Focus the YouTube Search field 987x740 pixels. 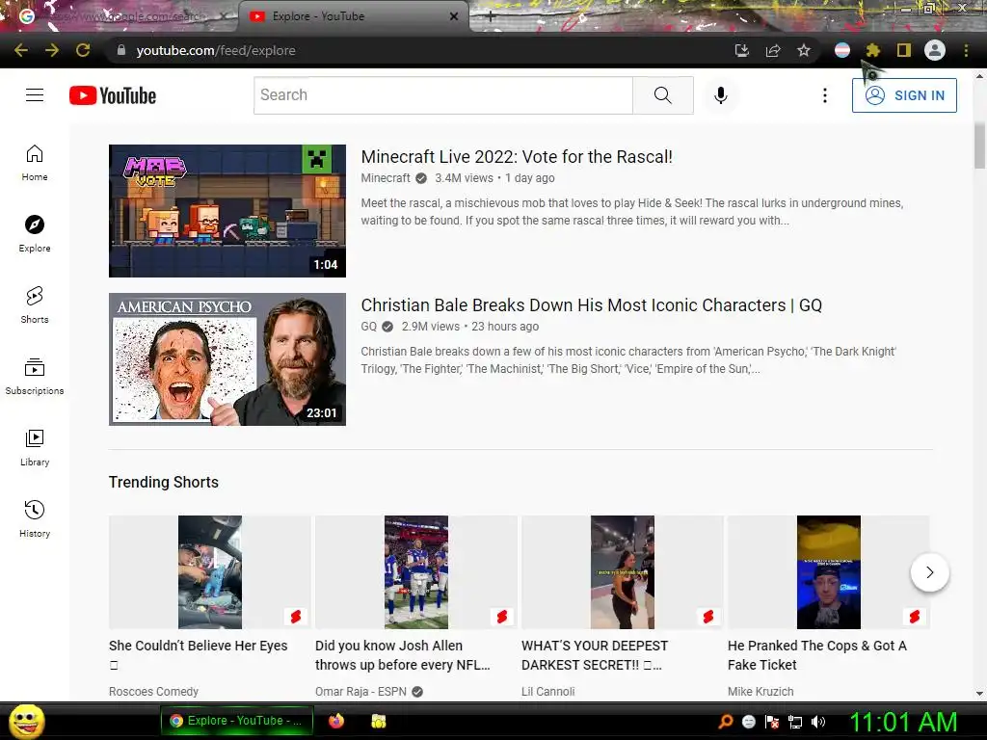tap(443, 95)
